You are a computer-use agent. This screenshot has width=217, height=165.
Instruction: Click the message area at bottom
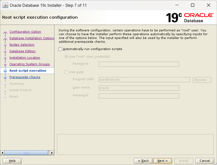click(135, 144)
